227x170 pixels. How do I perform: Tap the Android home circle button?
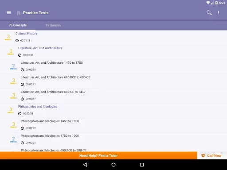click(113, 165)
